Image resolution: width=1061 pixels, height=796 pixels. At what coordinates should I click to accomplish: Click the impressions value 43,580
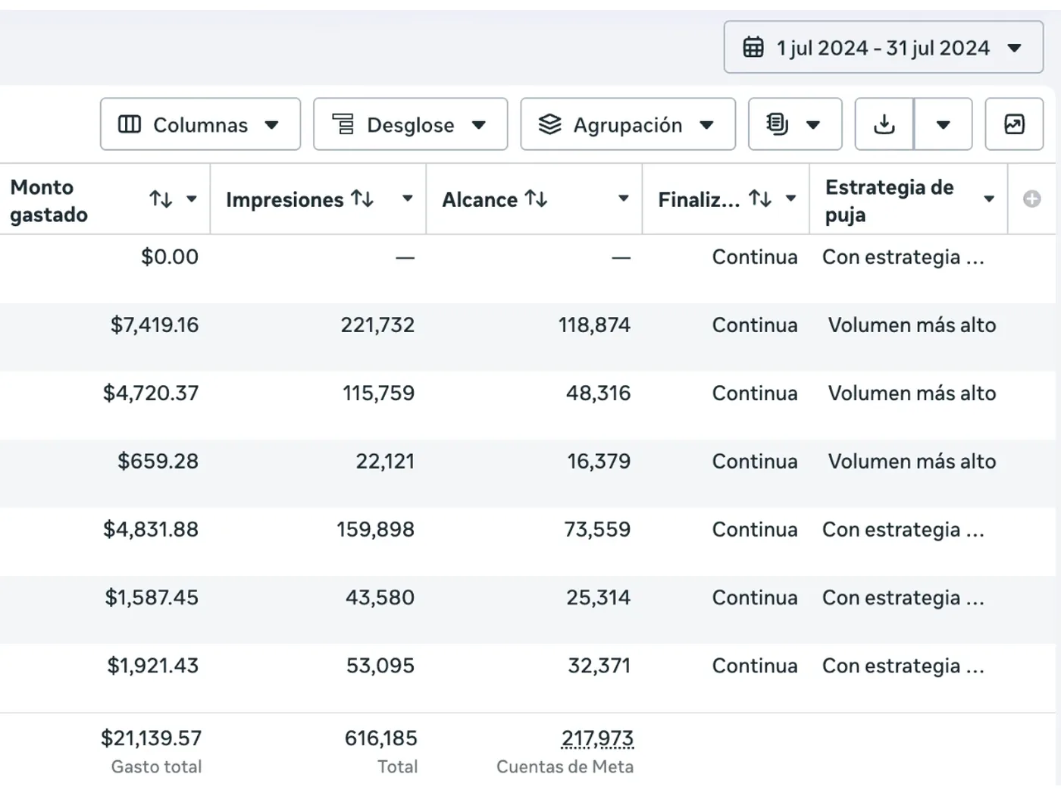pyautogui.click(x=380, y=598)
